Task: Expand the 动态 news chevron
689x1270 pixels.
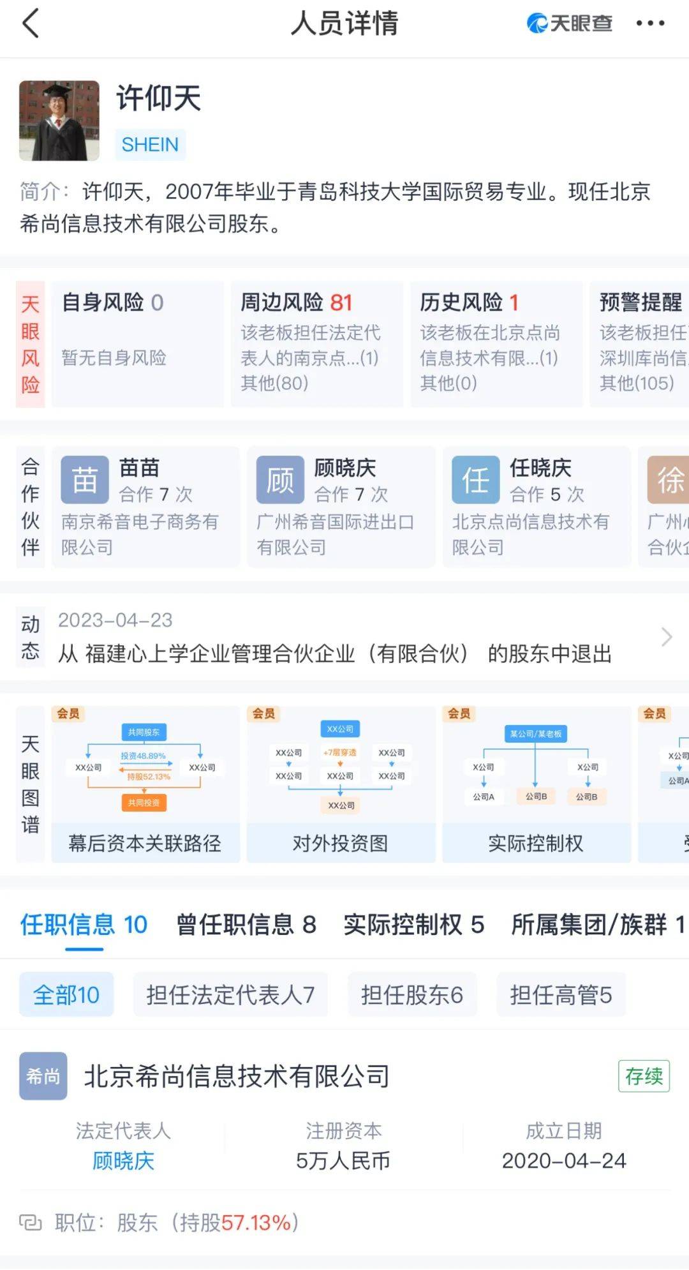Action: tap(667, 636)
